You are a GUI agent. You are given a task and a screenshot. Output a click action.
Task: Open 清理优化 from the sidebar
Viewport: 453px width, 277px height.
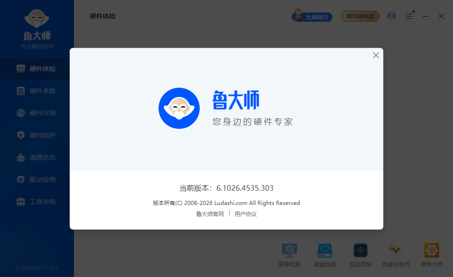coord(37,157)
